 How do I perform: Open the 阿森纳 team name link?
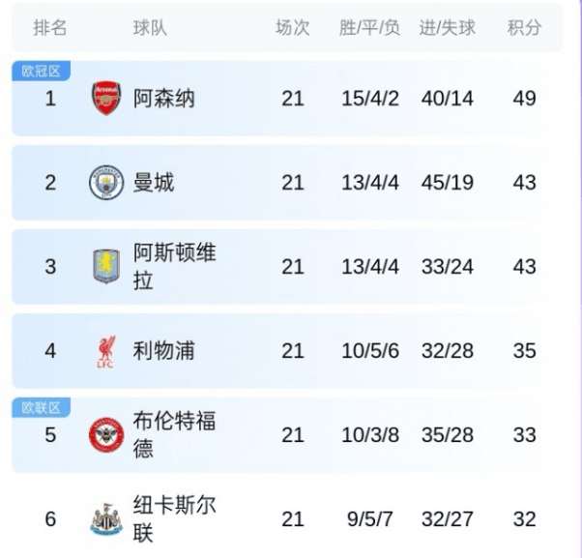[163, 99]
